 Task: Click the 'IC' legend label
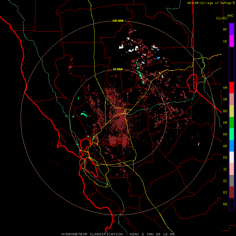click(x=225, y=169)
